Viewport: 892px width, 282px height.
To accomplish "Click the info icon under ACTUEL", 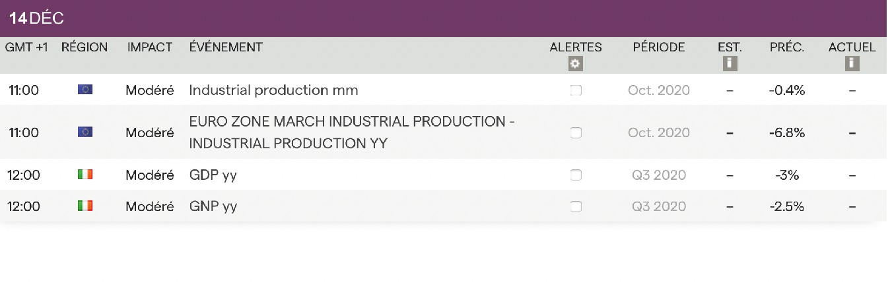I will click(x=852, y=64).
